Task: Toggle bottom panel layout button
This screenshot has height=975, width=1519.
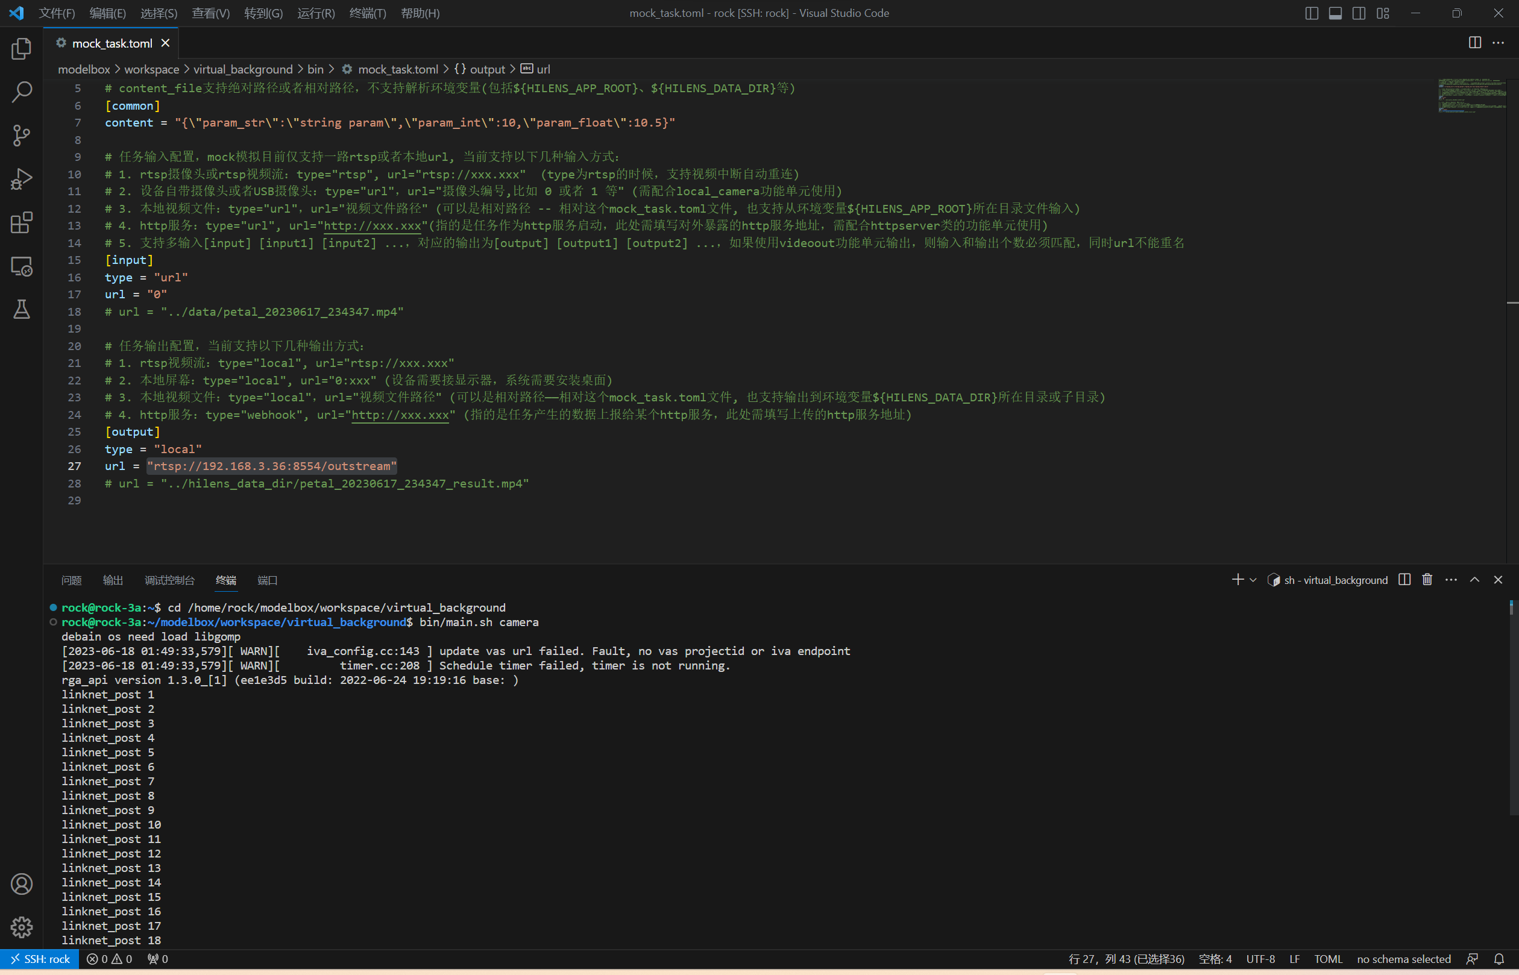Action: pyautogui.click(x=1335, y=13)
